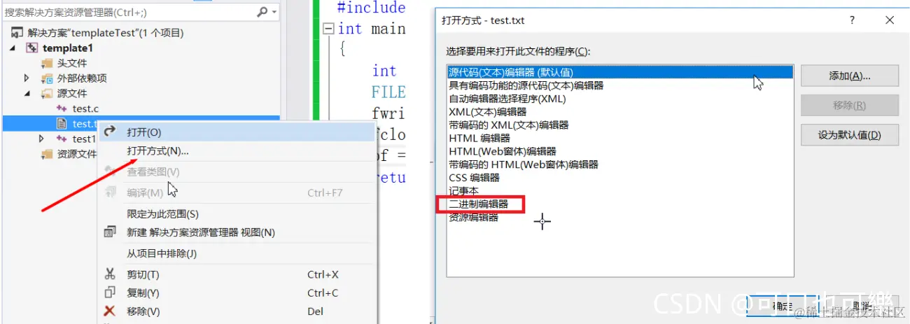Select 带编码的 XML(文本)编辑器

pos(620,125)
